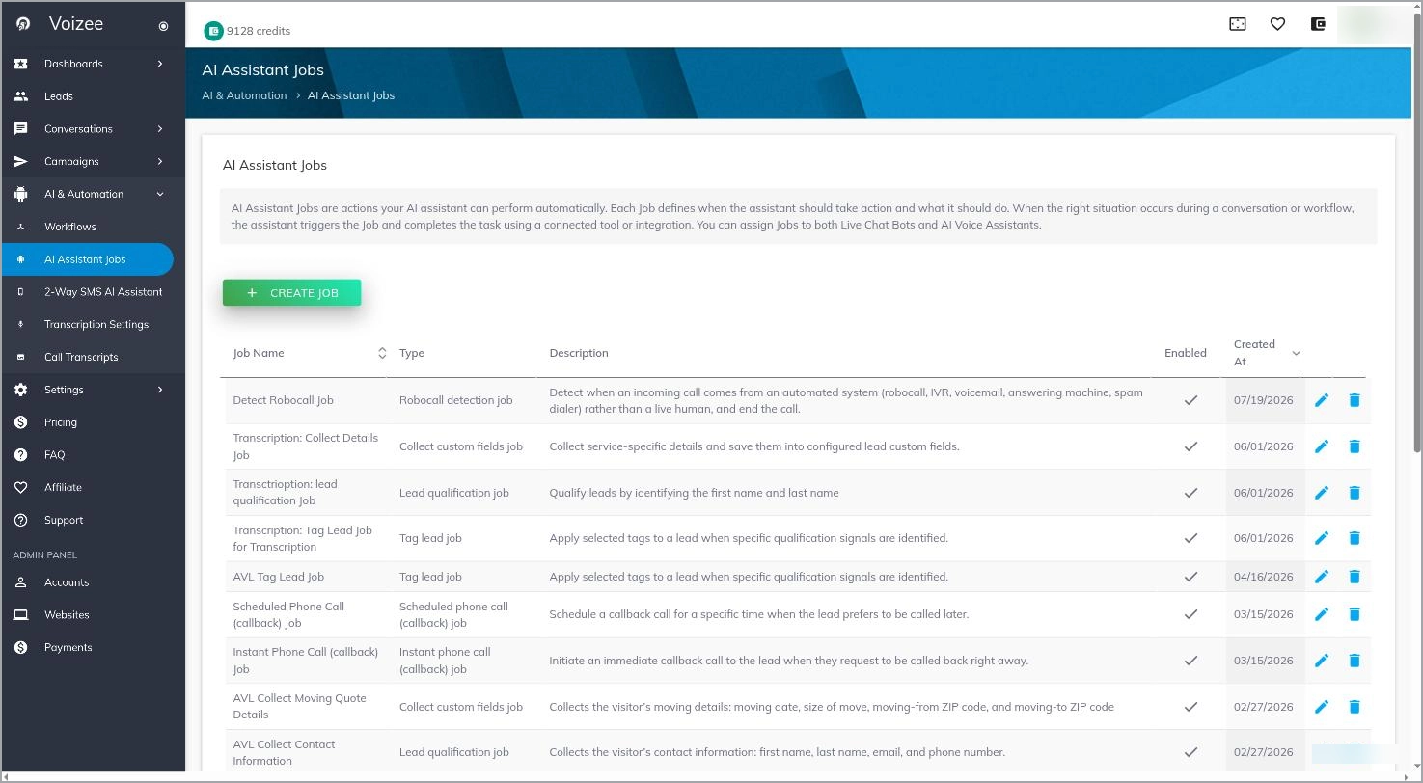This screenshot has height=783, width=1423.
Task: Delete the Transctrioption: lead qualification Job
Action: [1355, 493]
